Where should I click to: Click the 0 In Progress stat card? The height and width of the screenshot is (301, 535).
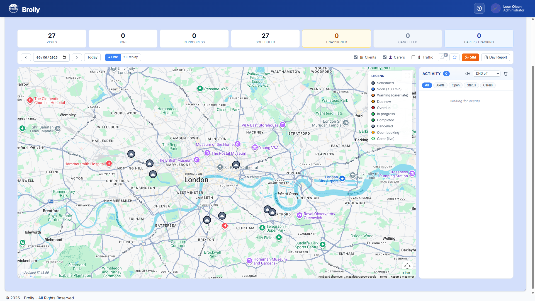(194, 38)
